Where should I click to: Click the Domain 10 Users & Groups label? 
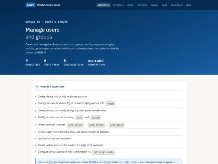pos(46,22)
